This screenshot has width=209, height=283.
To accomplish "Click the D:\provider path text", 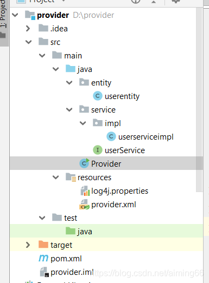I will pos(93,15).
